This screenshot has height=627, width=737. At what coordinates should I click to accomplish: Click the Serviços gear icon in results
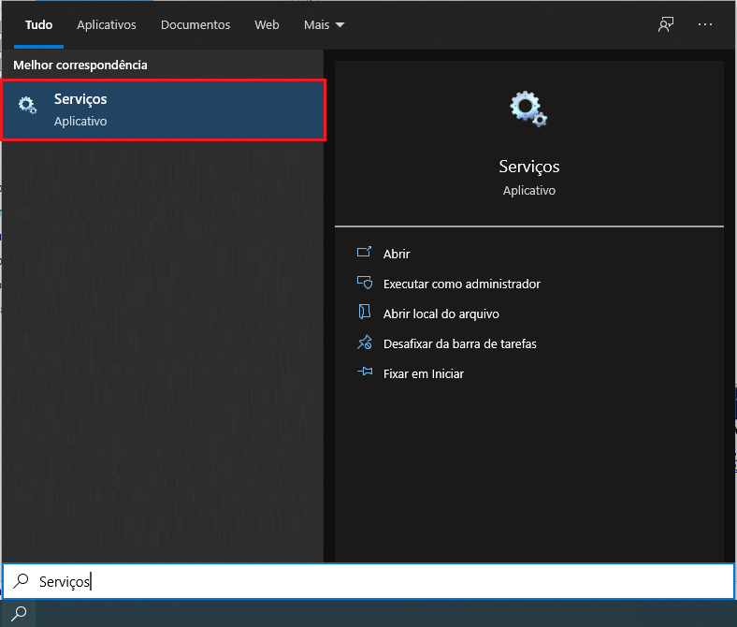[28, 107]
